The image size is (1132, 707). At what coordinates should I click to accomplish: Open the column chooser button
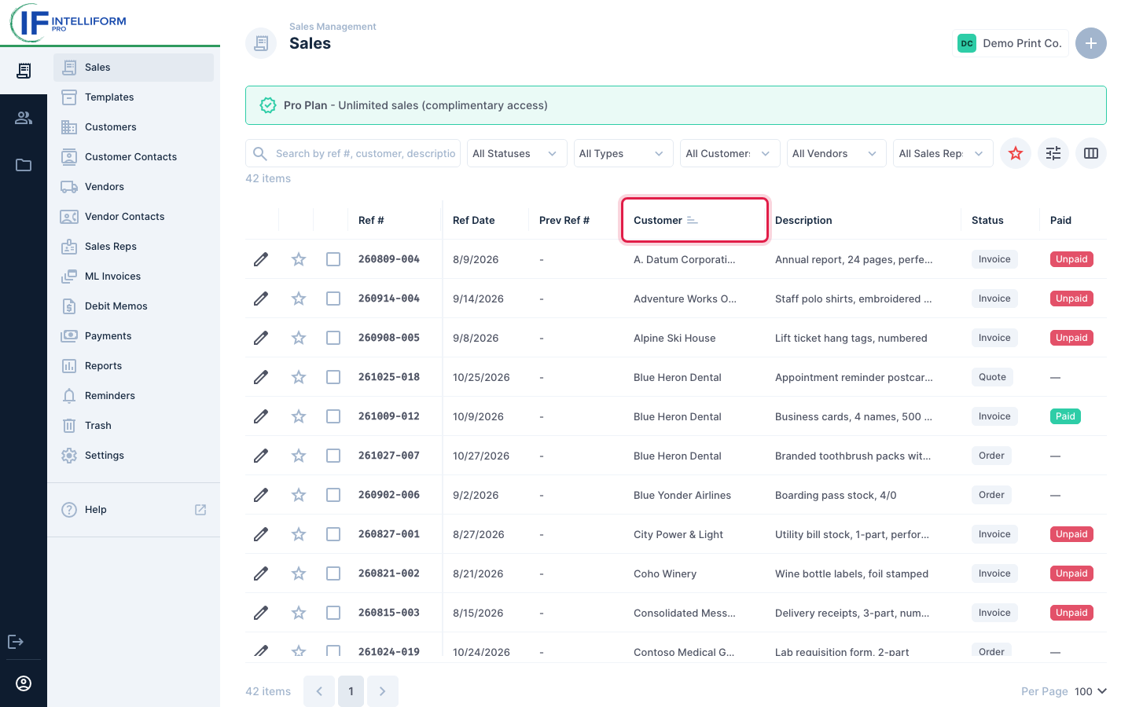tap(1091, 153)
